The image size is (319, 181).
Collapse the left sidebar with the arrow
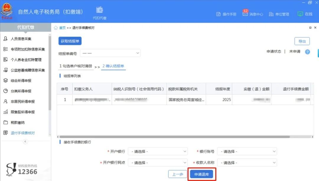25,141
